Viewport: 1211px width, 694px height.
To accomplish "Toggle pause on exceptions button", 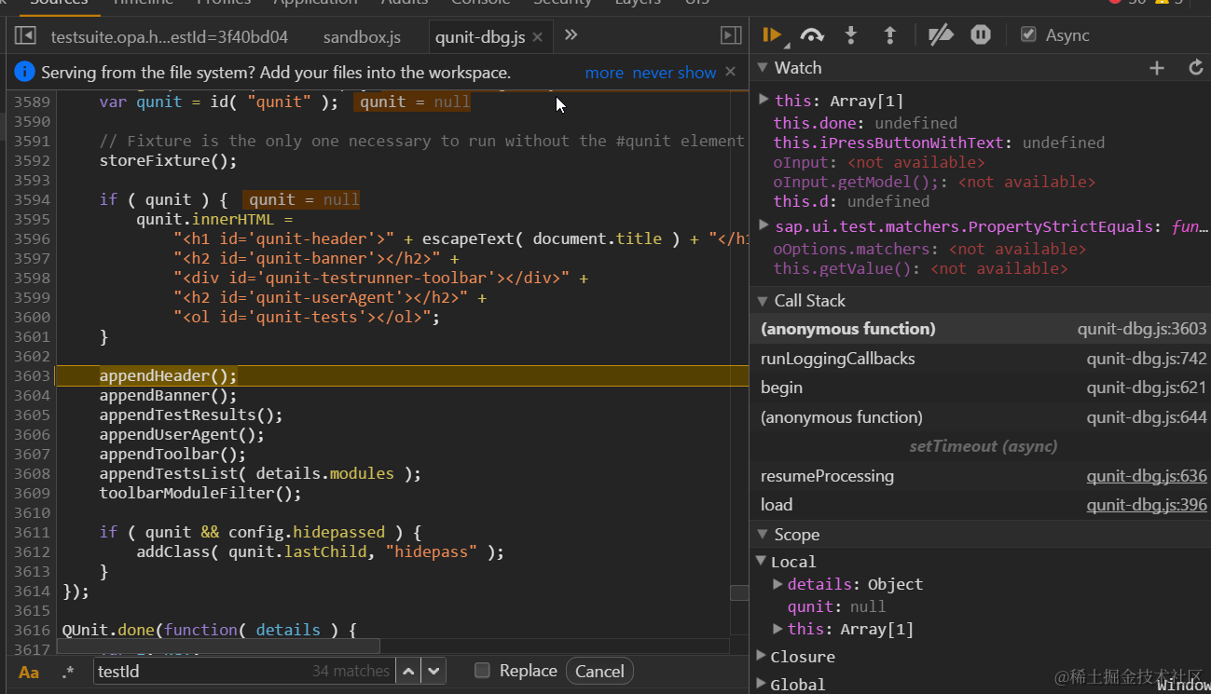I will (x=981, y=35).
